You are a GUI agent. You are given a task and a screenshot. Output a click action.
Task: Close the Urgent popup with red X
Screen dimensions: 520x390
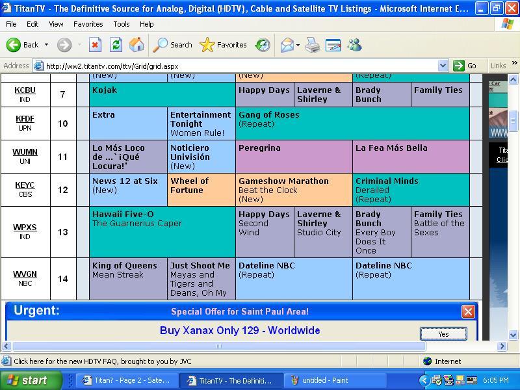point(468,311)
